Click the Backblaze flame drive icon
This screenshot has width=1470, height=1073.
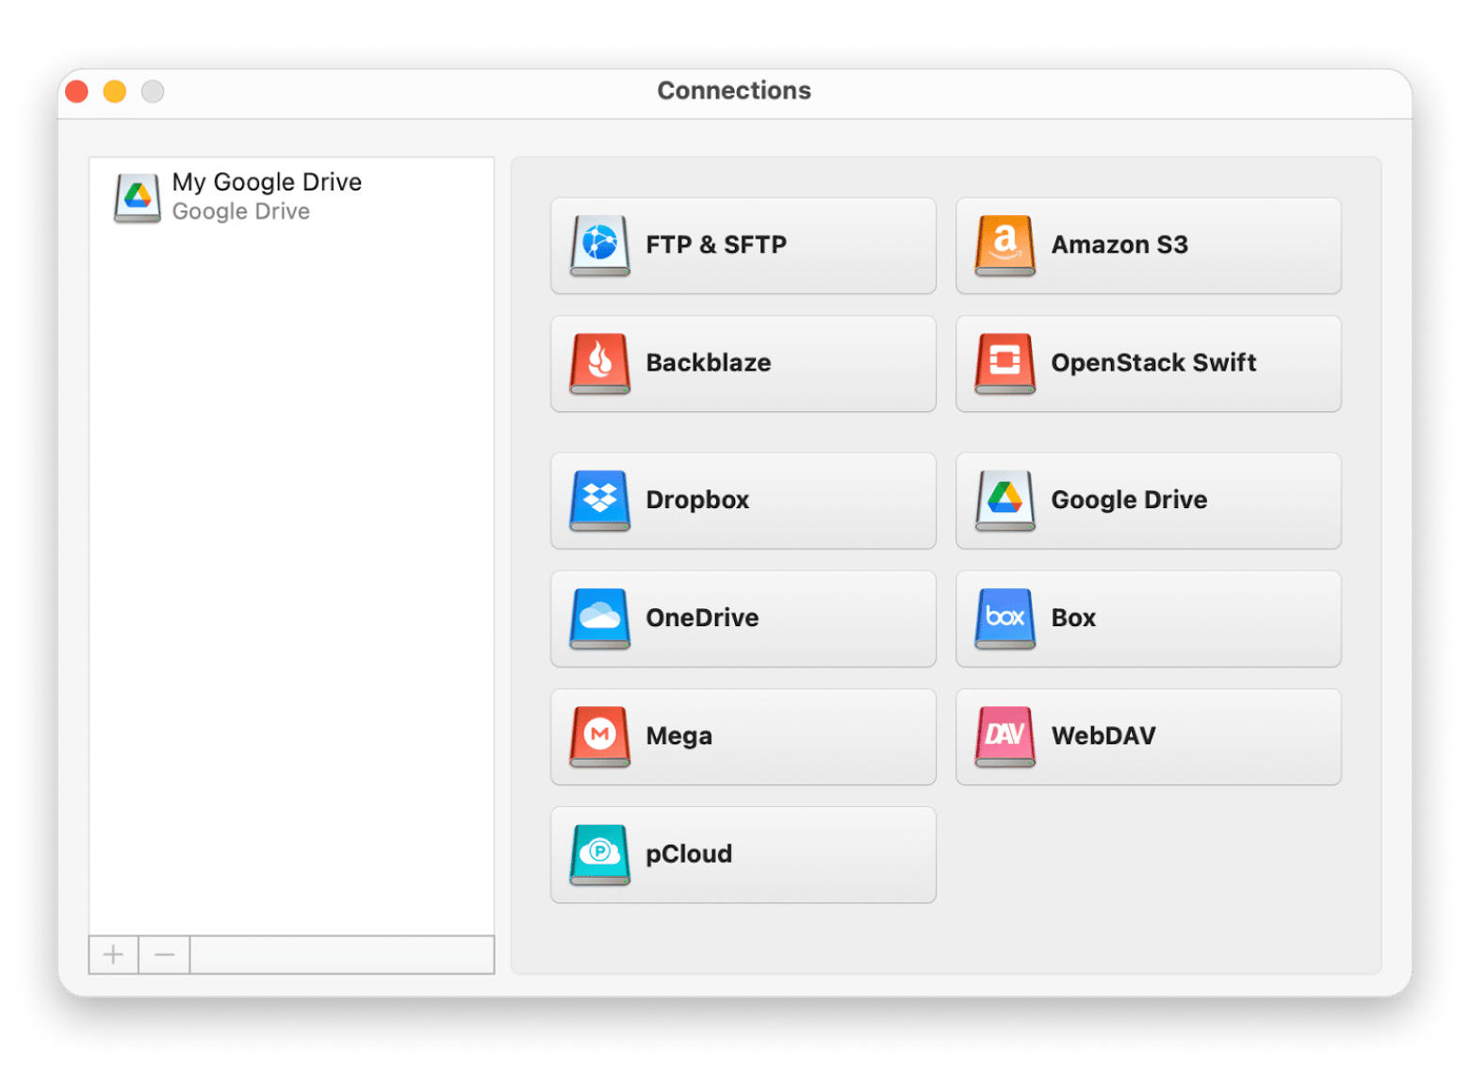599,363
